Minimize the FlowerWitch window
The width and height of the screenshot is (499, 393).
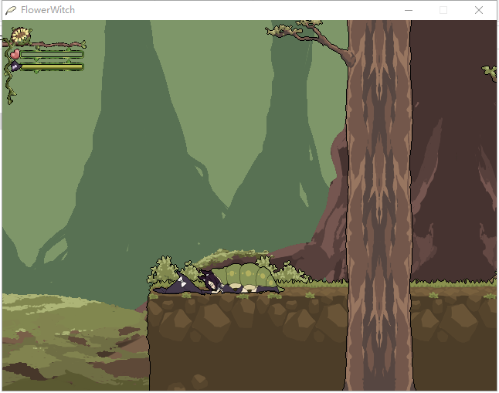pyautogui.click(x=409, y=10)
